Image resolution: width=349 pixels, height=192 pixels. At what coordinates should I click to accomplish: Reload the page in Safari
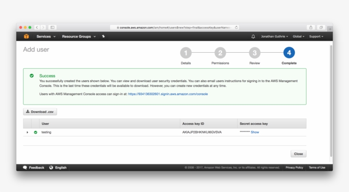point(236,27)
